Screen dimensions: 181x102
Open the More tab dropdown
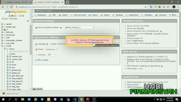pos(173,15)
